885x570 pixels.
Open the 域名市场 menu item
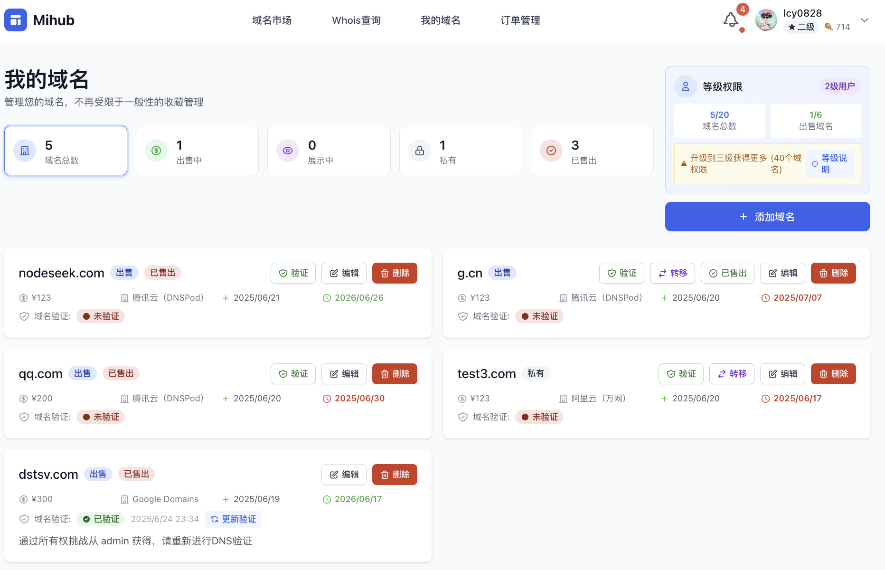click(272, 20)
